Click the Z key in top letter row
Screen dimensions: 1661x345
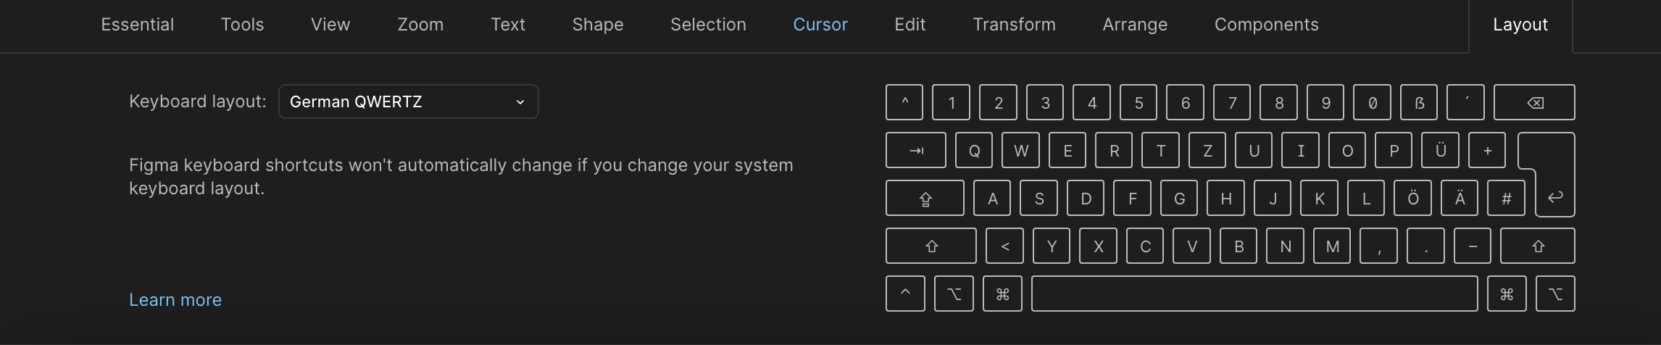pyautogui.click(x=1207, y=150)
